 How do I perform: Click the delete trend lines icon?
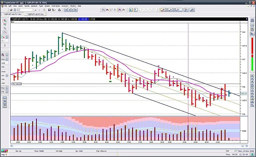pos(186,10)
